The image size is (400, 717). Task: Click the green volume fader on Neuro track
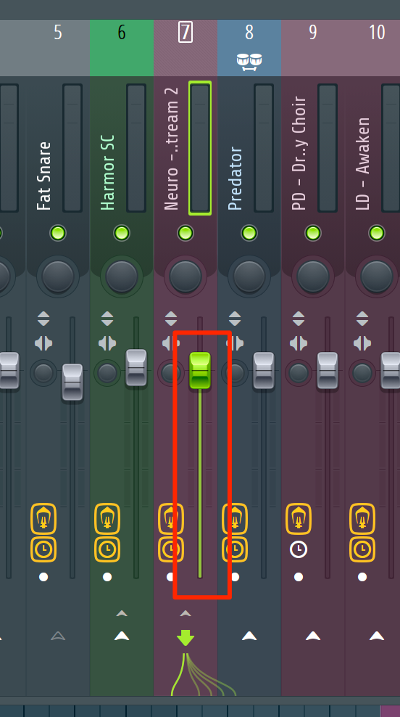coord(200,370)
